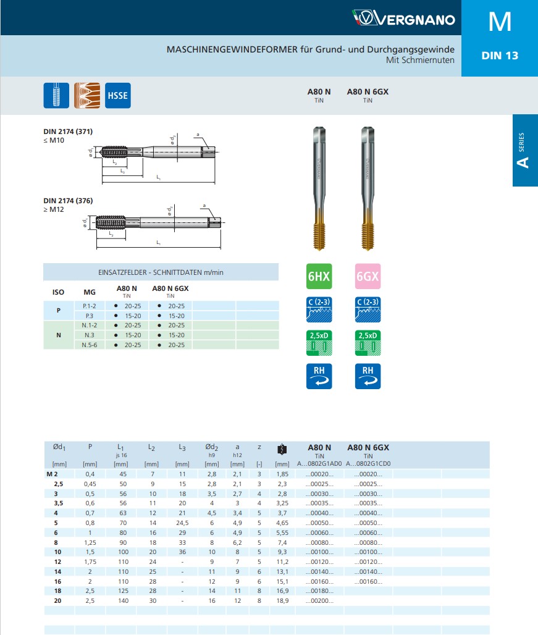Click the C (2-3) chamfer icon below 6GX
This screenshot has height=635, width=538.
[x=368, y=310]
